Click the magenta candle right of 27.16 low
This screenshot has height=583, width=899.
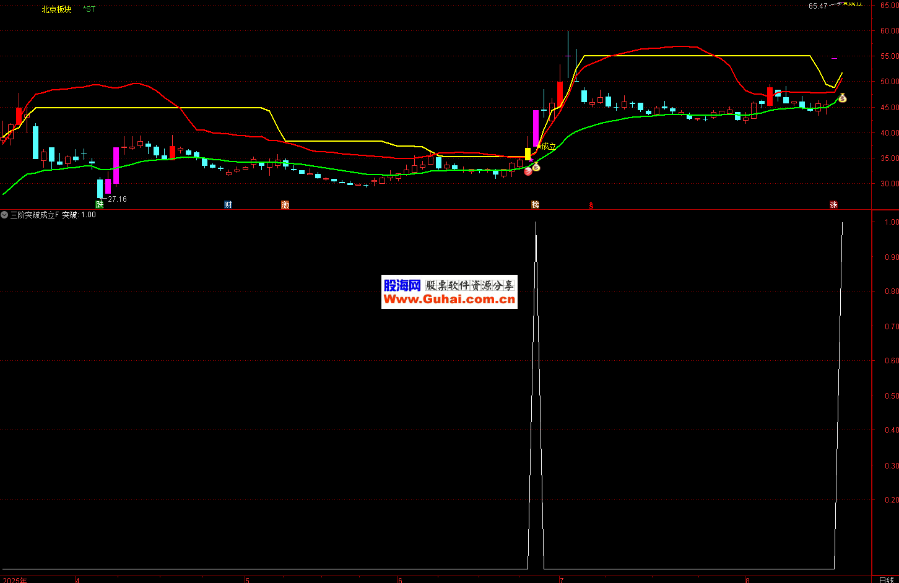(116, 165)
